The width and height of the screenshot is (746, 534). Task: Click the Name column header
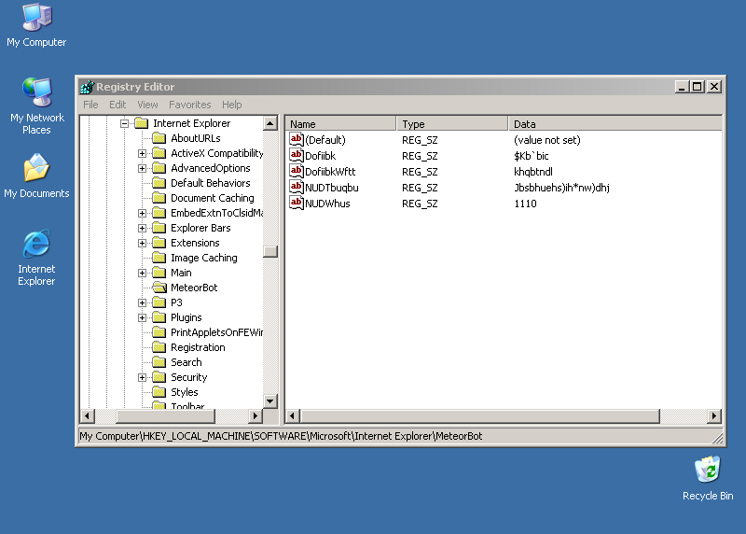pos(340,124)
